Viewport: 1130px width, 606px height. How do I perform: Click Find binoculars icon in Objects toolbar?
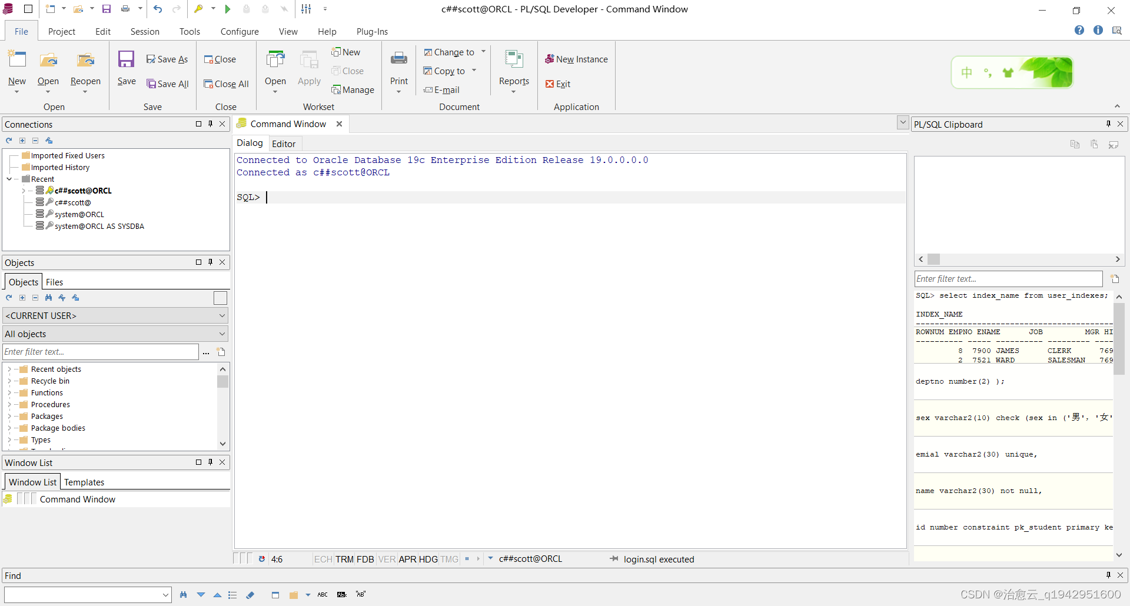tap(48, 298)
